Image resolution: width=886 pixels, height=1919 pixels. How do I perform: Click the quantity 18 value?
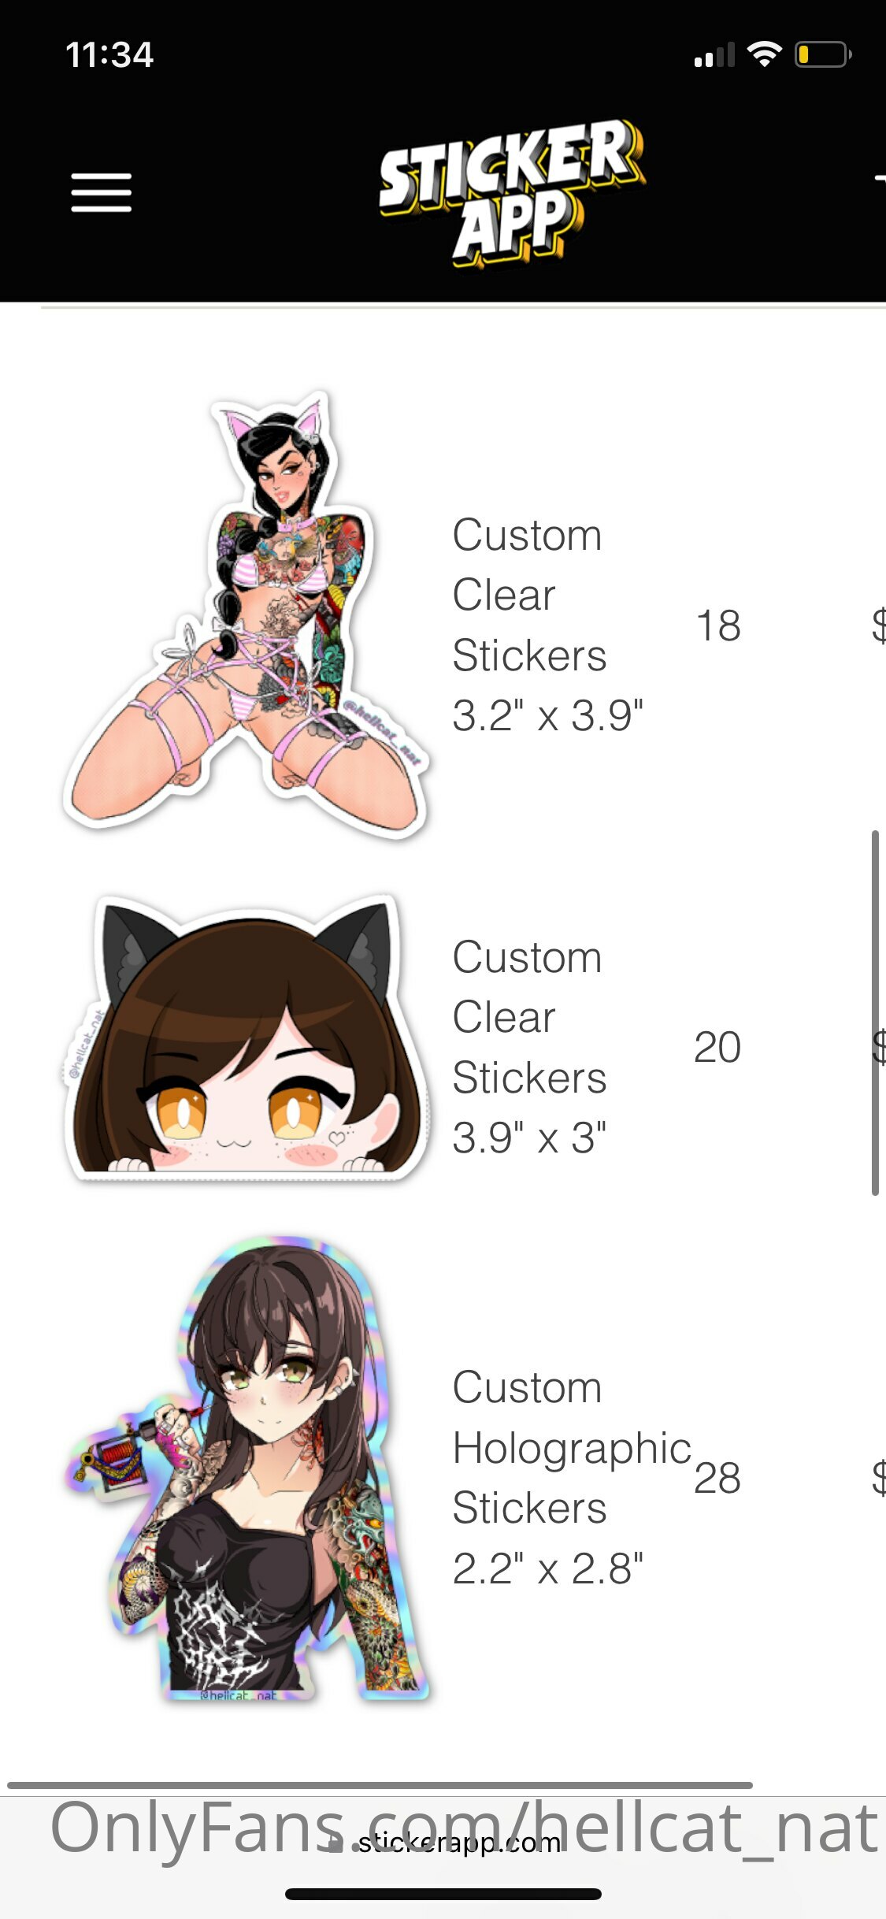point(718,625)
